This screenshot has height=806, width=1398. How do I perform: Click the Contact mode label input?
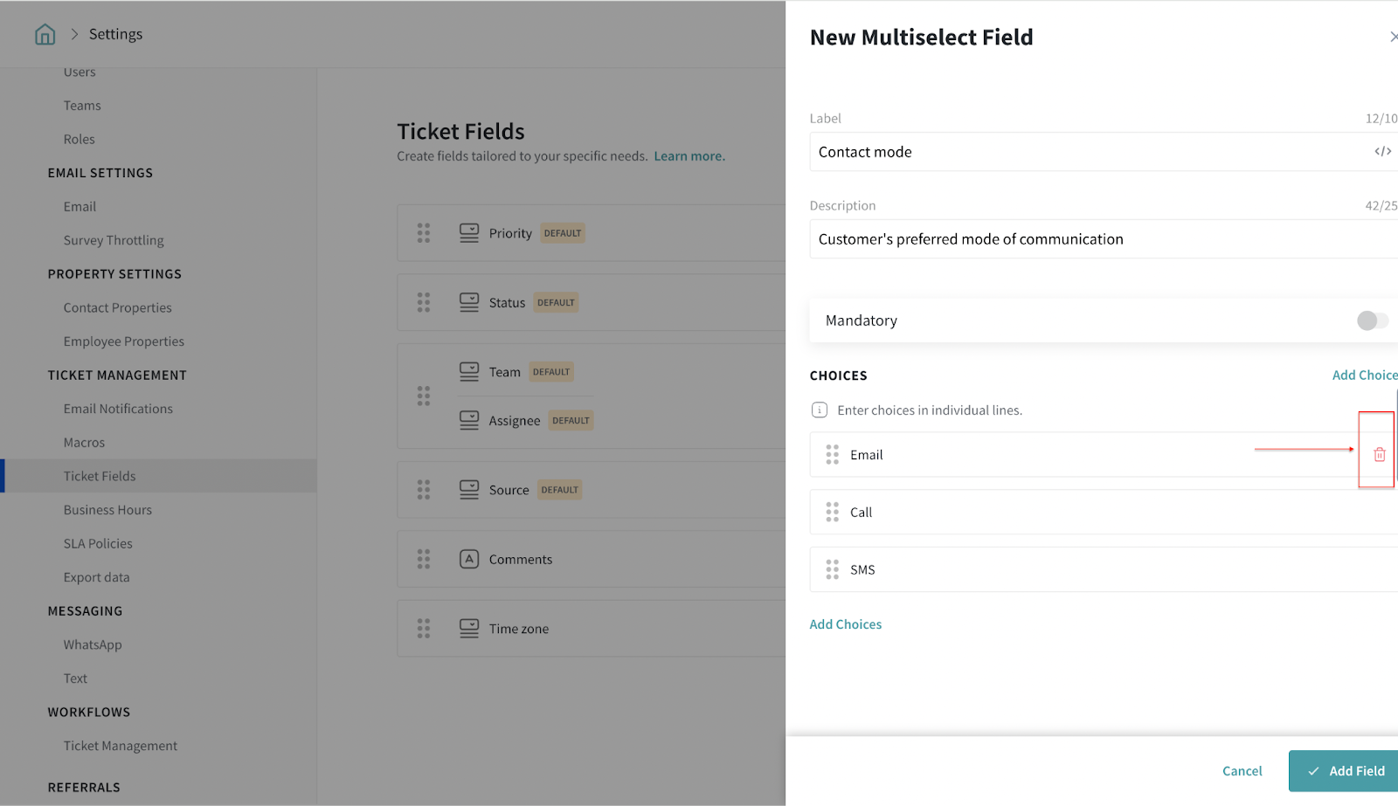tap(1083, 152)
